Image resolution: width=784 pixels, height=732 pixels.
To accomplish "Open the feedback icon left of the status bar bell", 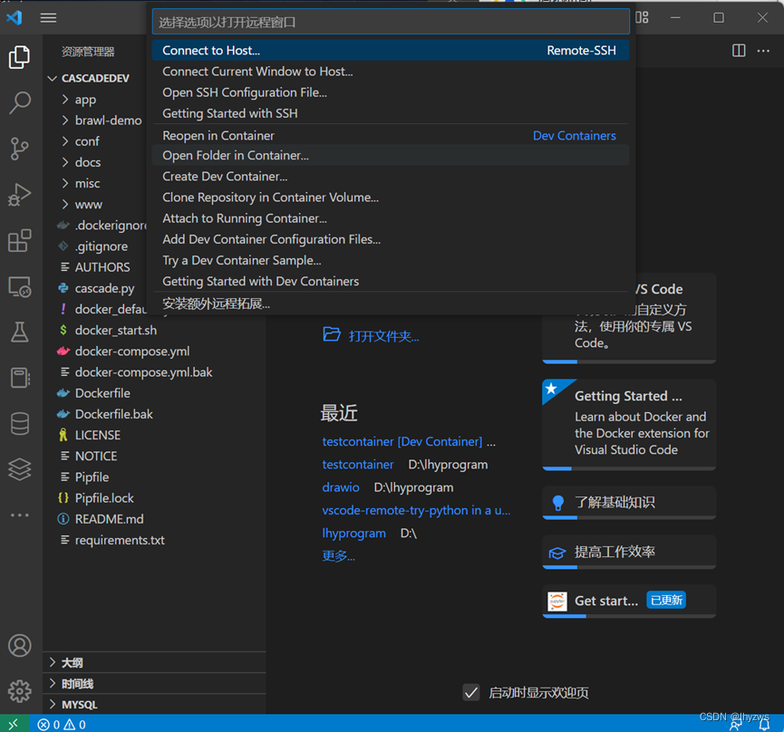I will [x=737, y=726].
